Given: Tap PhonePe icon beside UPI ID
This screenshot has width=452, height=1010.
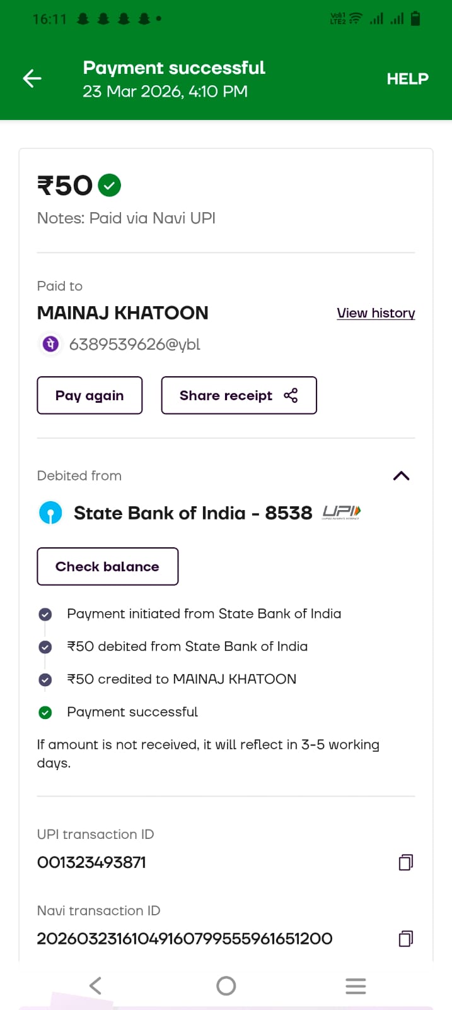Looking at the screenshot, I should point(50,344).
